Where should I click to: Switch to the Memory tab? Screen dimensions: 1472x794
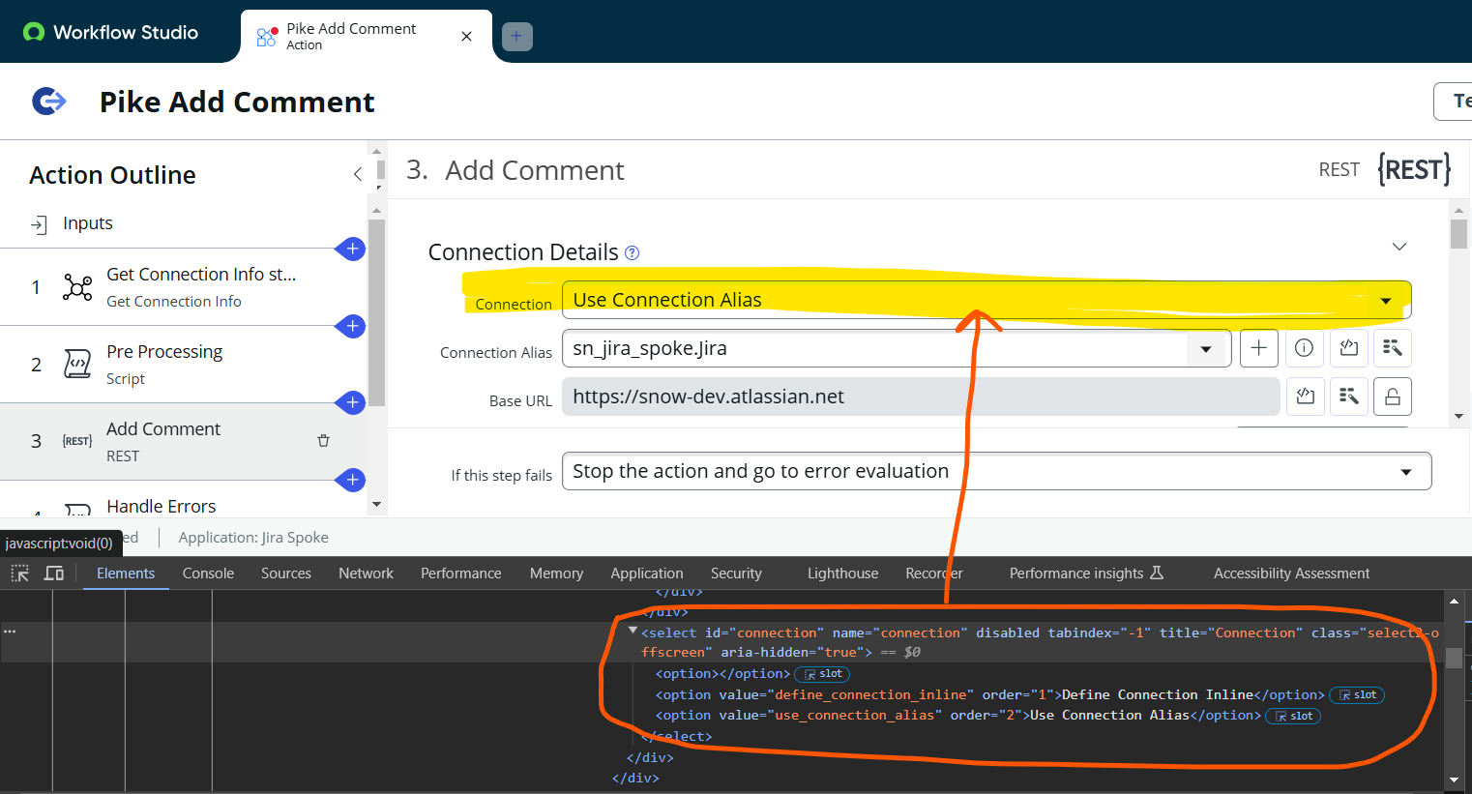pyautogui.click(x=556, y=573)
